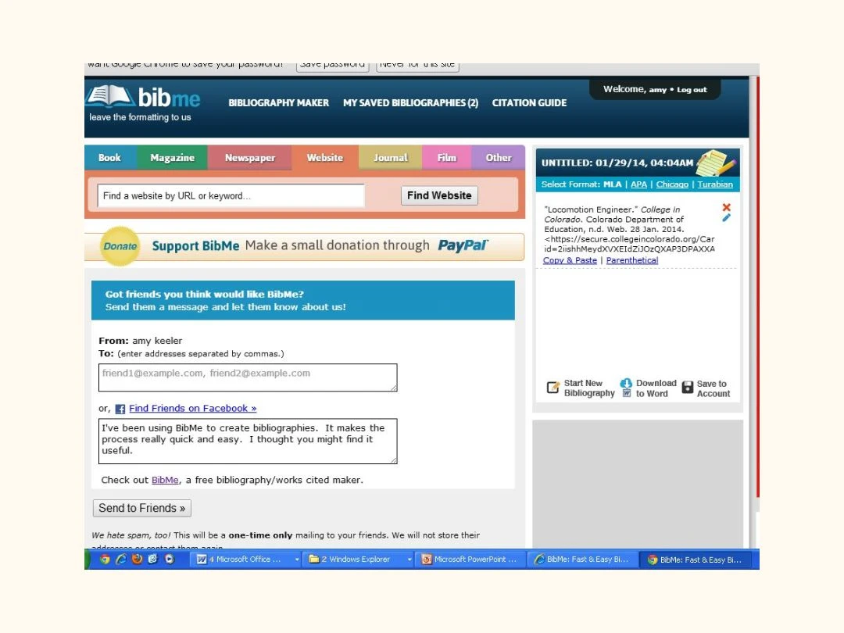This screenshot has height=633, width=844.
Task: Click the yellow Donate badge
Action: [120, 246]
